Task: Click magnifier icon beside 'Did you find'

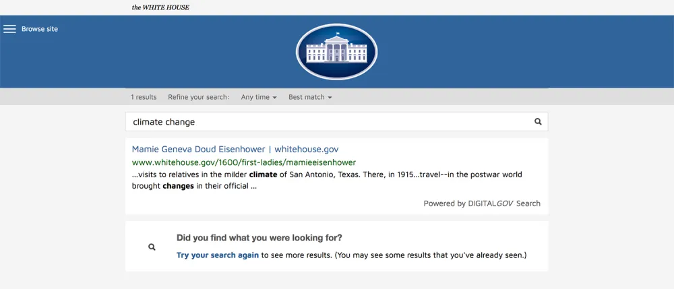Action: click(x=152, y=247)
